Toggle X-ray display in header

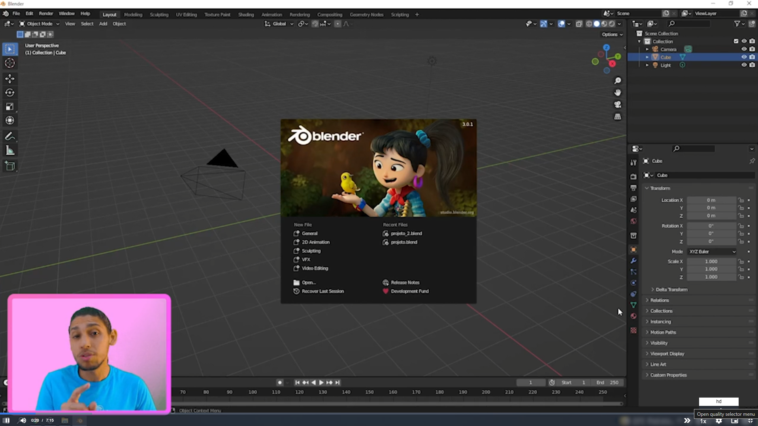pos(579,24)
